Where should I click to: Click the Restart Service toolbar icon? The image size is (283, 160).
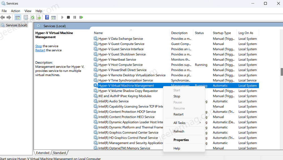(81, 17)
